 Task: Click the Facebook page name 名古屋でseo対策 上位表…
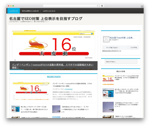point(122,38)
